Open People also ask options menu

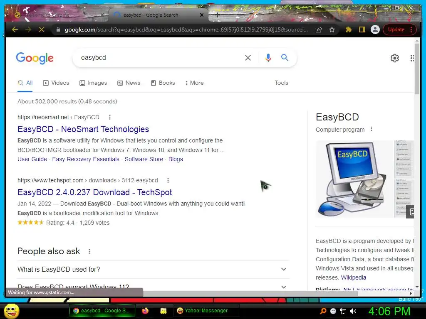coord(89,251)
